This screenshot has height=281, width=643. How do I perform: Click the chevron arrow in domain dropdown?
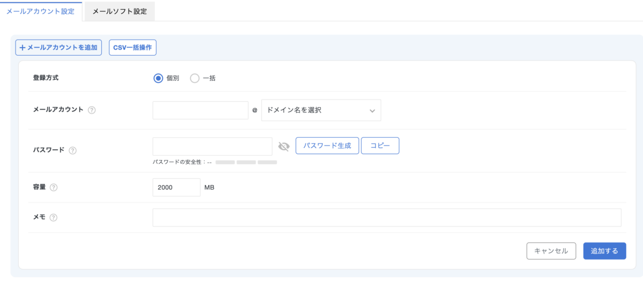click(x=372, y=111)
